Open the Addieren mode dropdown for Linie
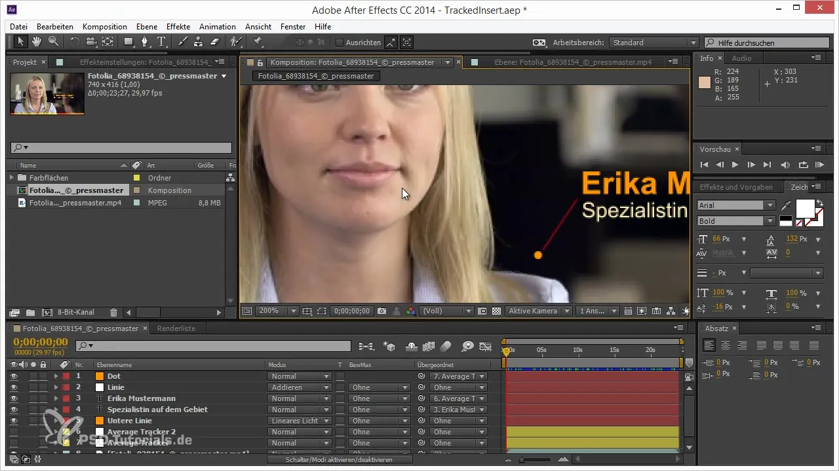 (x=300, y=387)
